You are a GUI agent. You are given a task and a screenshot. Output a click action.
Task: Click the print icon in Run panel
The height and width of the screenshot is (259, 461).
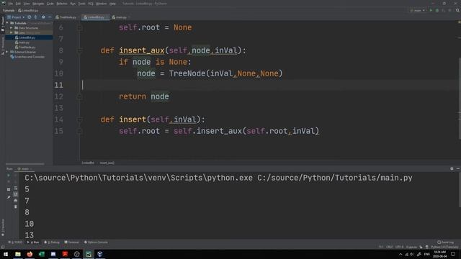coord(16,201)
